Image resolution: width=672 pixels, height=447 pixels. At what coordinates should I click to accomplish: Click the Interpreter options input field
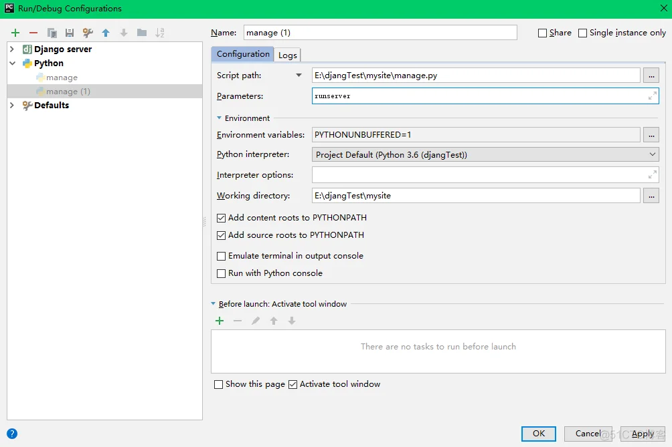485,175
